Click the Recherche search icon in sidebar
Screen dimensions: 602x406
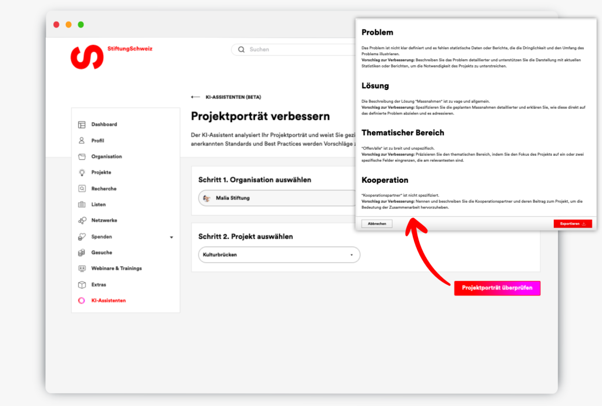(x=82, y=189)
